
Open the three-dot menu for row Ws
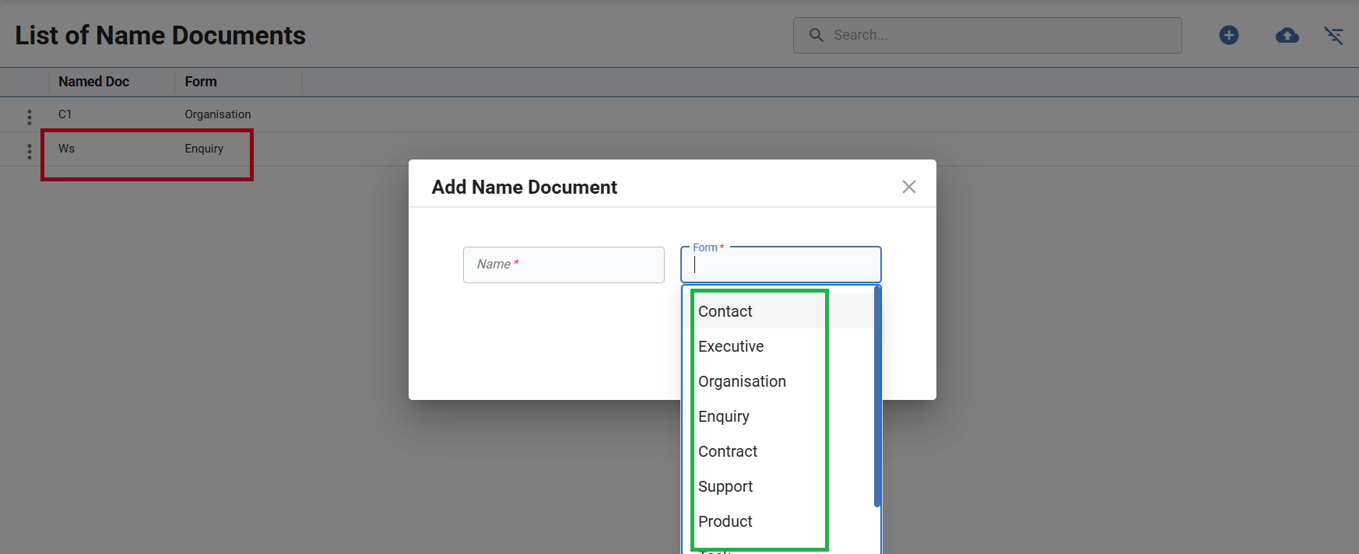tap(30, 151)
